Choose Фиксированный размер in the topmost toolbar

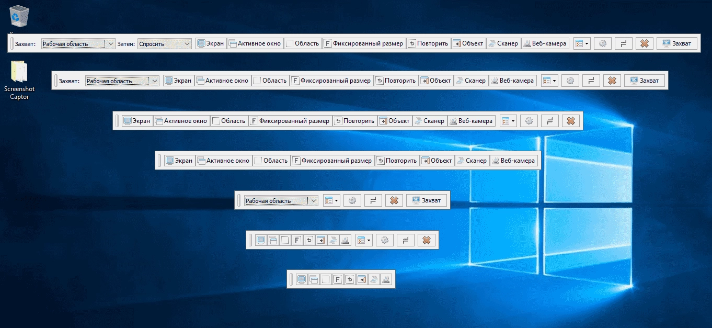pyautogui.click(x=364, y=43)
